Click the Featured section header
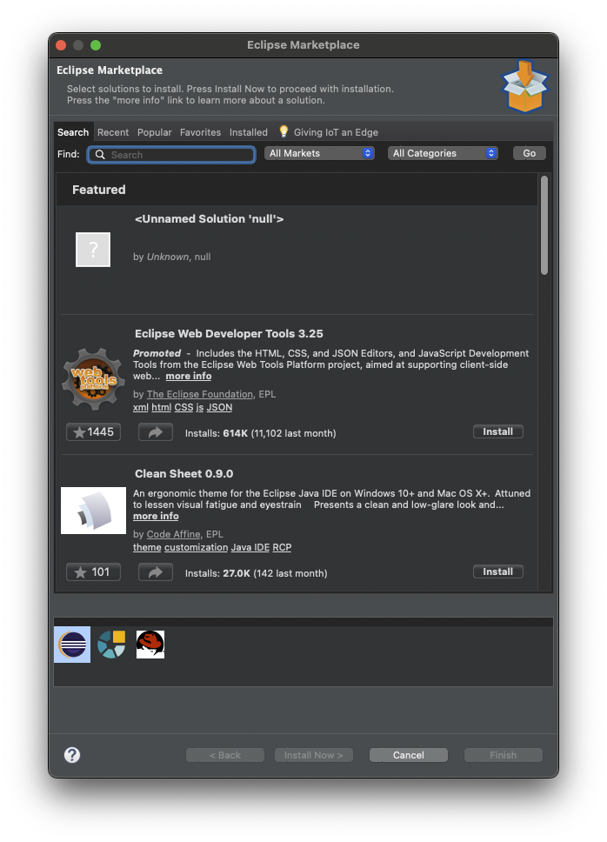Image resolution: width=607 pixels, height=842 pixels. [x=99, y=190]
